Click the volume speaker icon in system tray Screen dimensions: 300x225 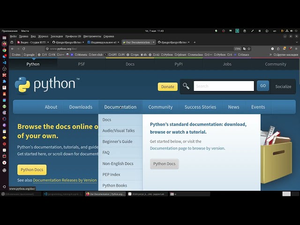(x=292, y=31)
